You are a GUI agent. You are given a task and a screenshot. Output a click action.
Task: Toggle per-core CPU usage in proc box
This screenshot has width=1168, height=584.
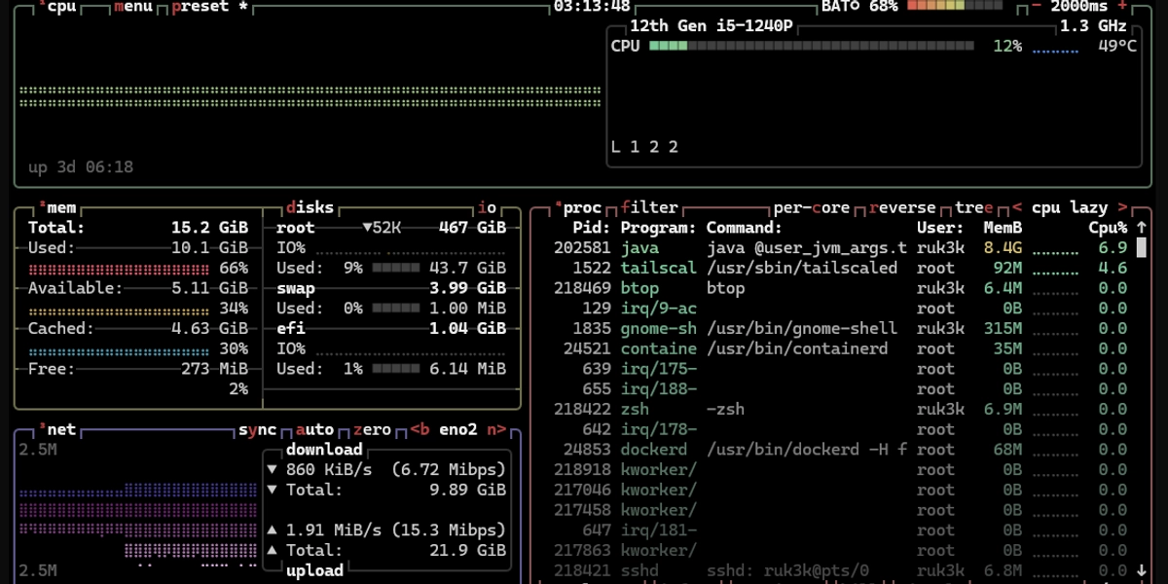click(x=811, y=207)
